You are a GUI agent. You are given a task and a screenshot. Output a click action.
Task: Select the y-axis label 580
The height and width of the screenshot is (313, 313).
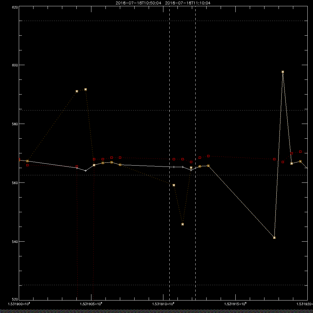coord(15,124)
